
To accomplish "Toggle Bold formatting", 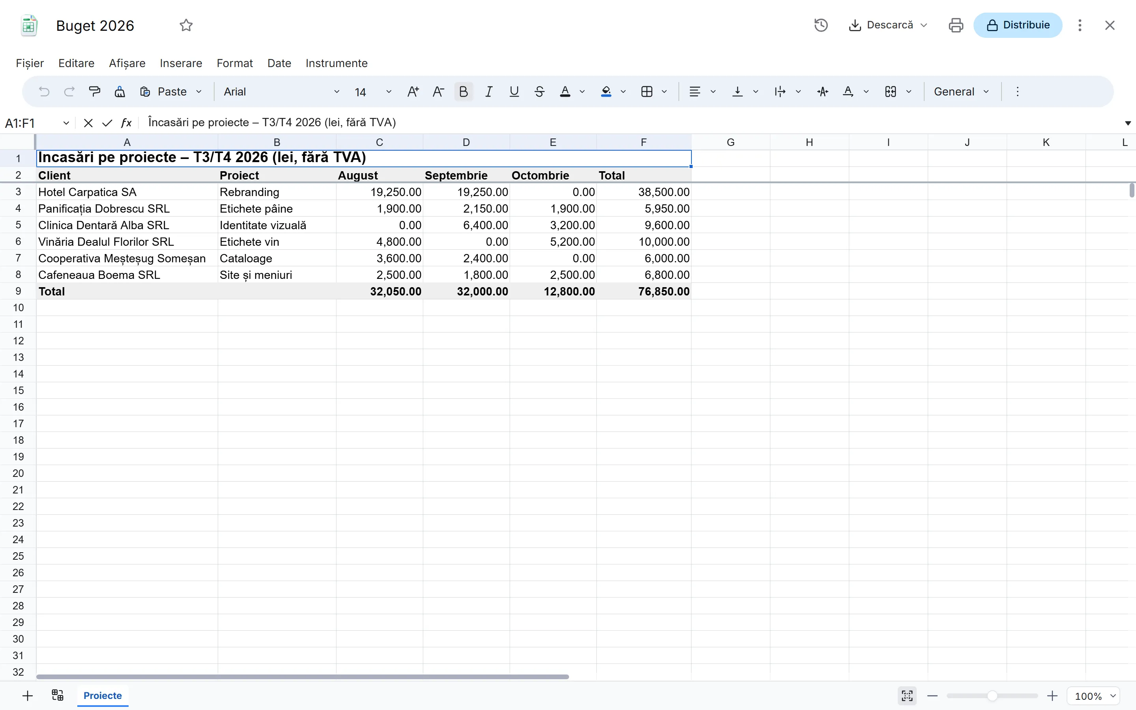I will (463, 92).
